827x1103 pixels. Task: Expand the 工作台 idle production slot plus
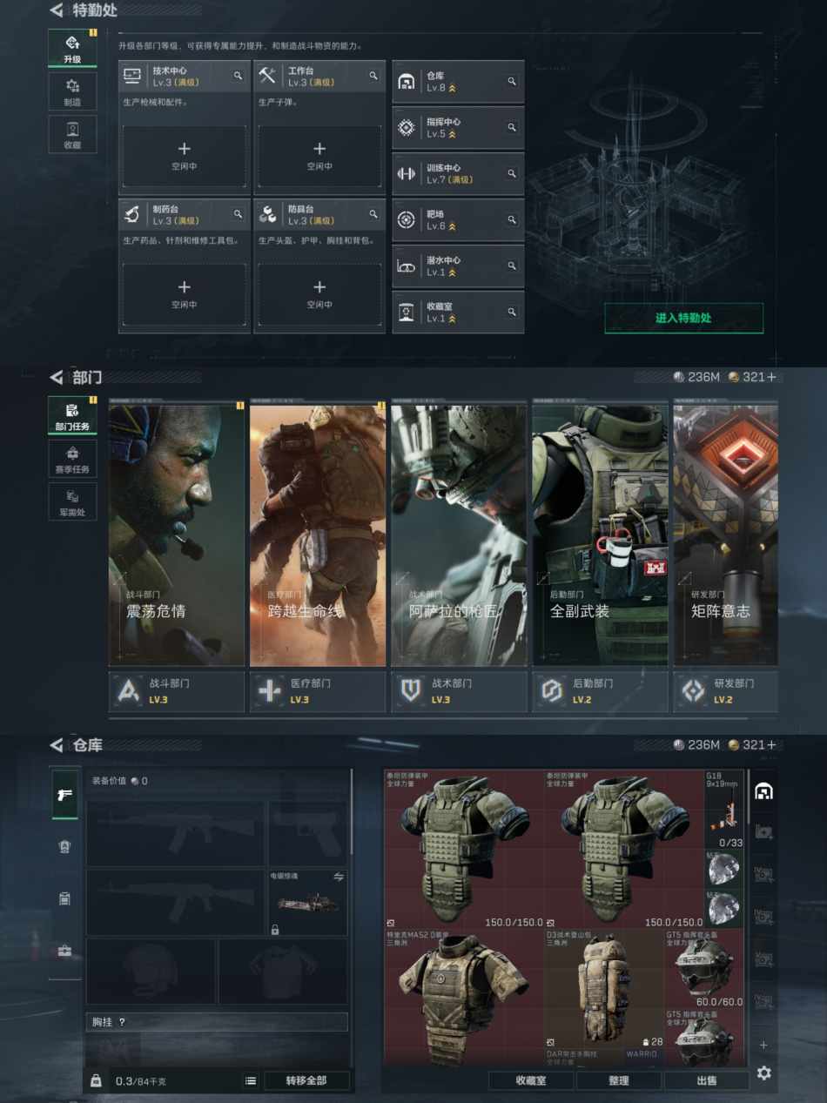[x=319, y=155]
